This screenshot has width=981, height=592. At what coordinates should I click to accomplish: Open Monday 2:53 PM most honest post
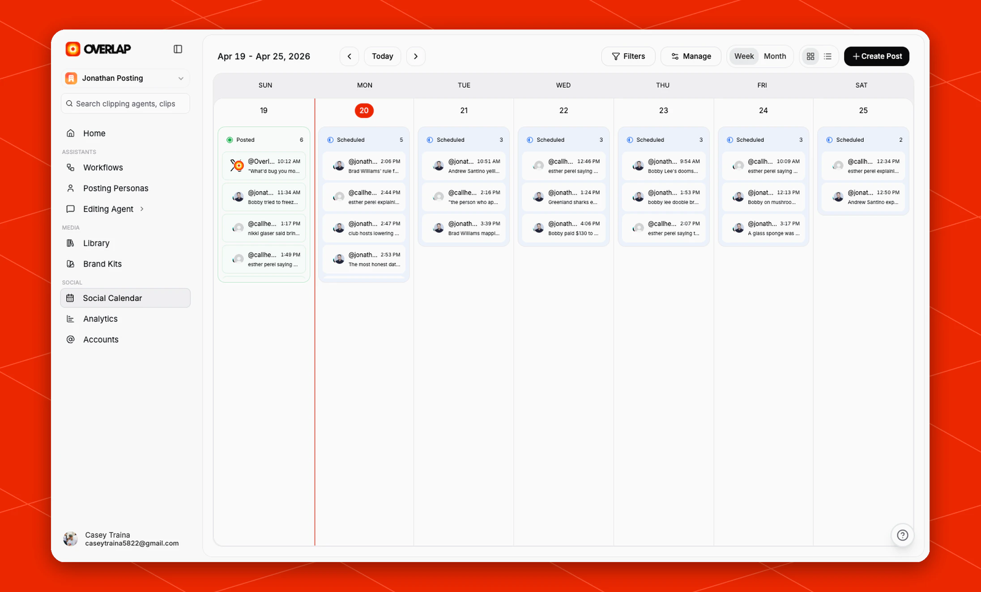pyautogui.click(x=364, y=259)
